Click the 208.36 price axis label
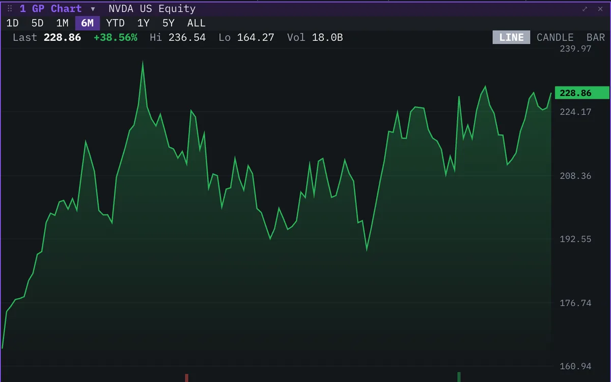The height and width of the screenshot is (382, 611). click(x=575, y=176)
